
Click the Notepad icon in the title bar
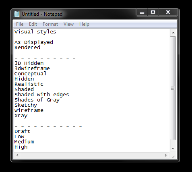tap(17, 14)
